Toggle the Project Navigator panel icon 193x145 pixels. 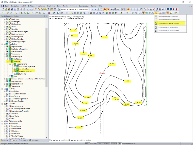coord(52,9)
